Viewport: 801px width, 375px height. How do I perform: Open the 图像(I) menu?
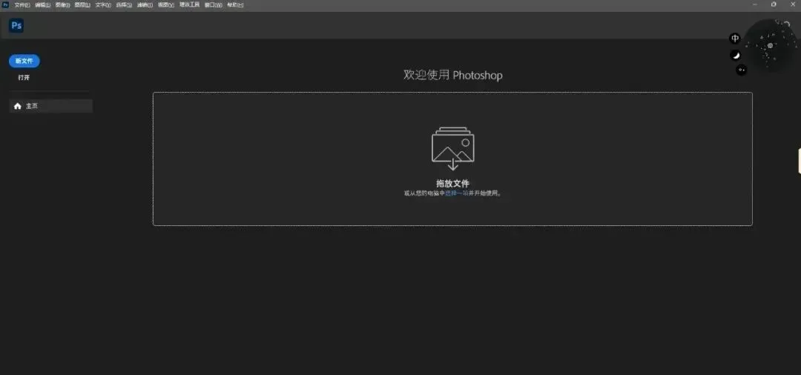[62, 4]
